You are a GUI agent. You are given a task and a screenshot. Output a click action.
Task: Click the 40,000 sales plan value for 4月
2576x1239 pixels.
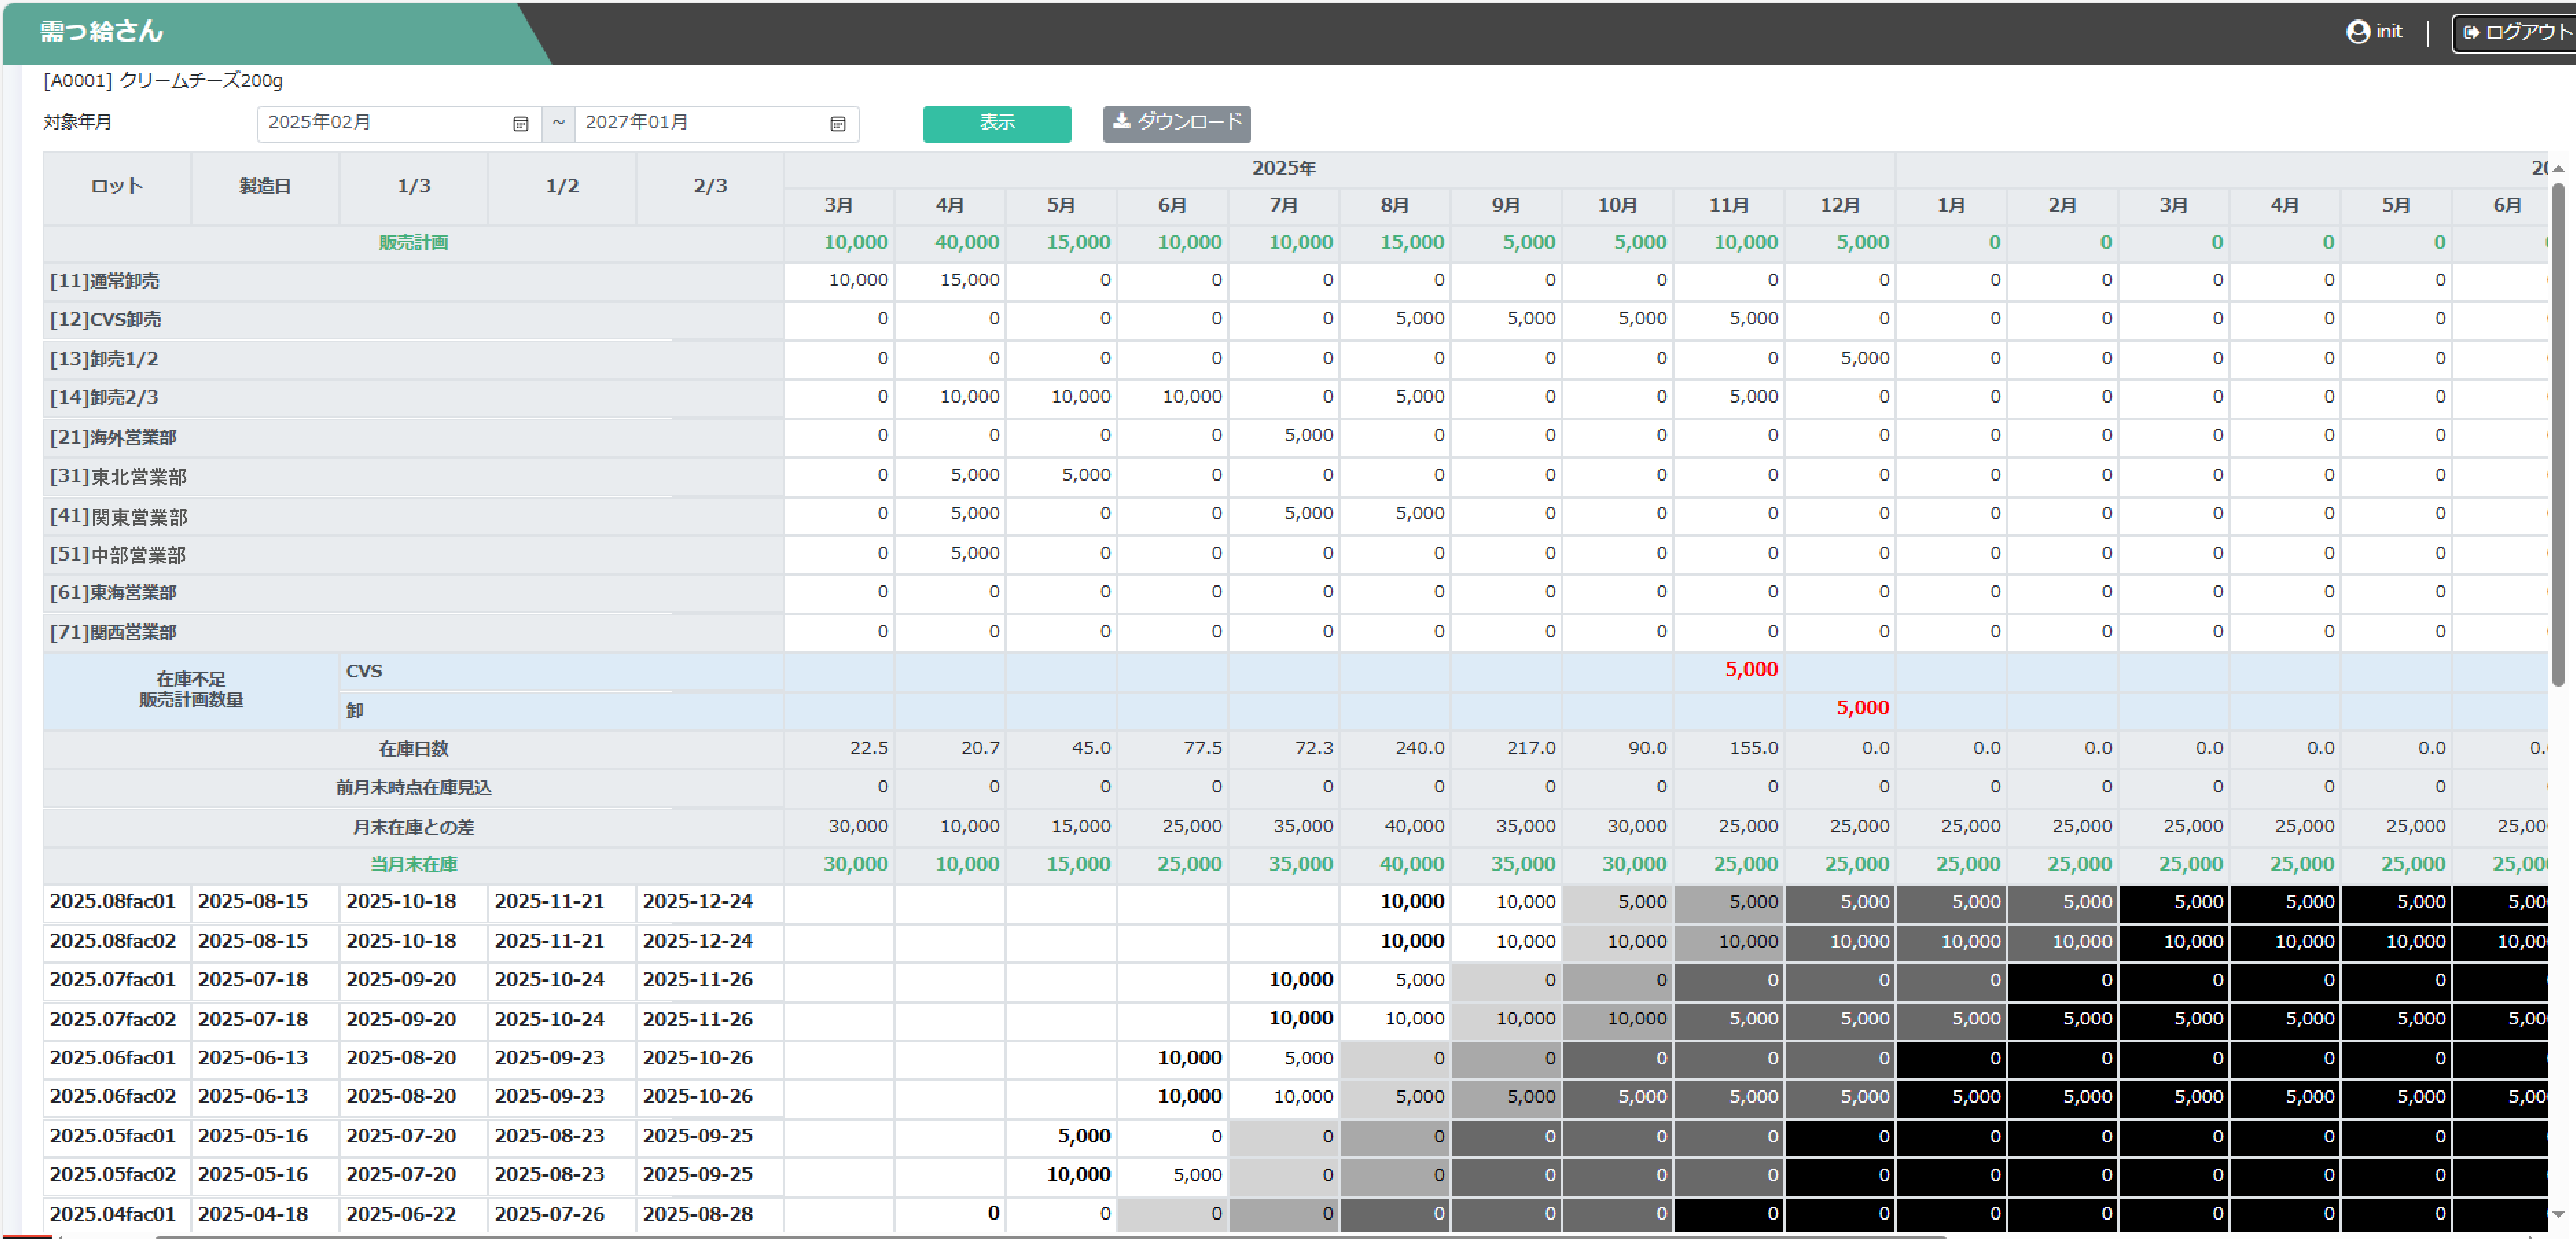(x=967, y=243)
